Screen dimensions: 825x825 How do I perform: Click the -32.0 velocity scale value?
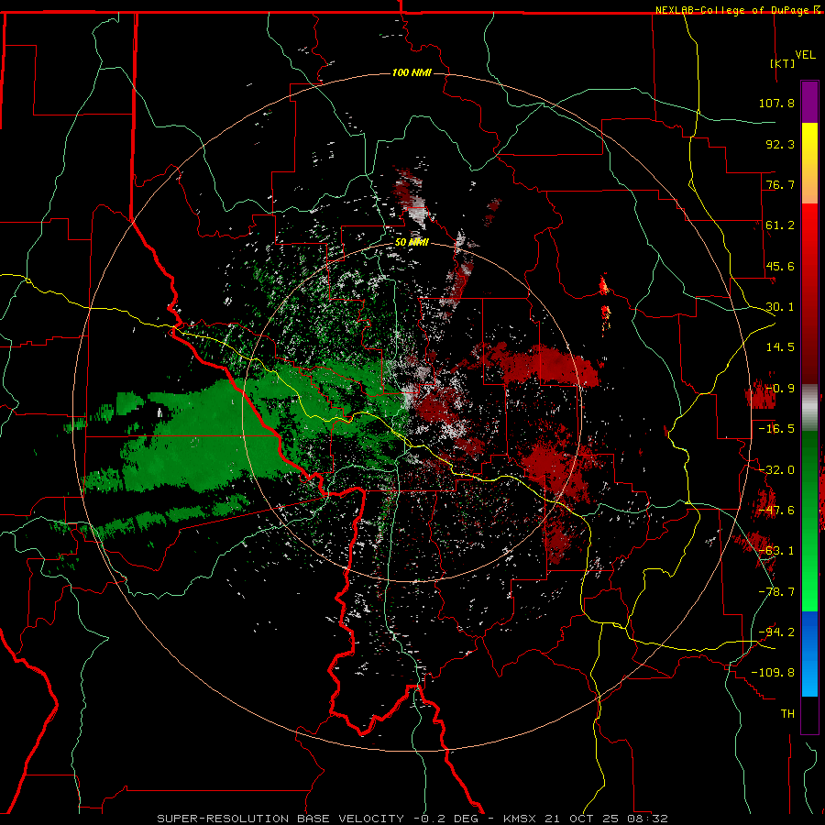coord(776,470)
